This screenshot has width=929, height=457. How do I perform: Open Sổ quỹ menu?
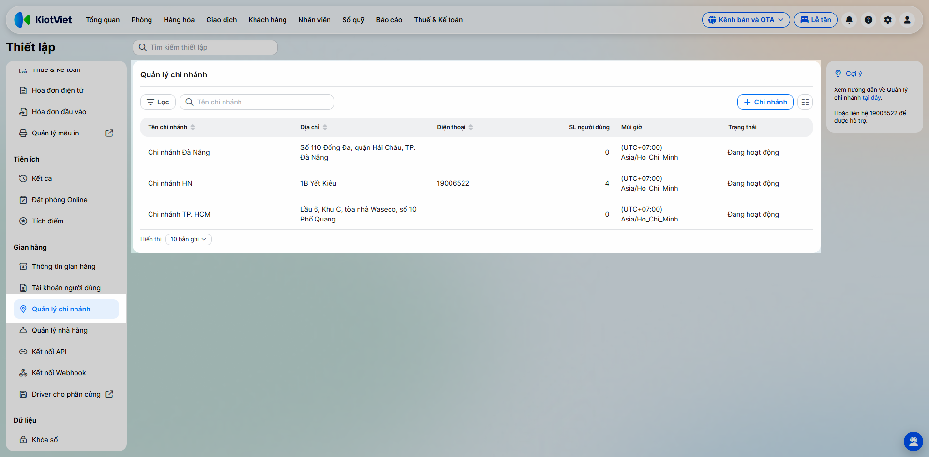pos(353,20)
